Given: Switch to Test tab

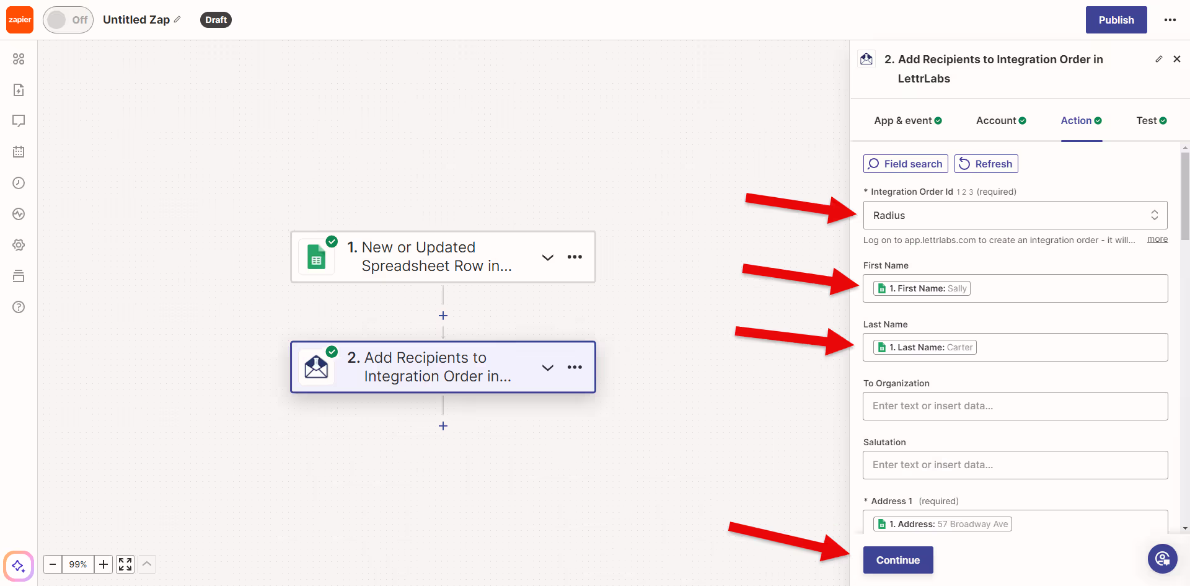Looking at the screenshot, I should pyautogui.click(x=1152, y=120).
